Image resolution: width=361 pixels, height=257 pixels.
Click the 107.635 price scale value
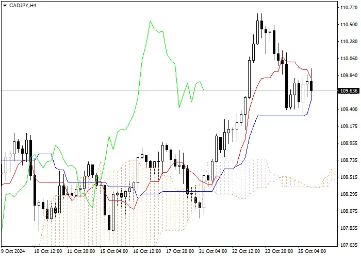coord(349,245)
